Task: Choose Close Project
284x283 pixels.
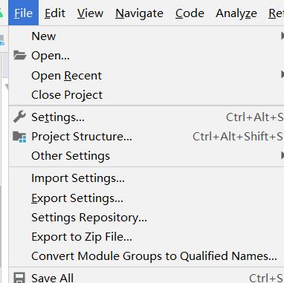Action: click(146, 95)
